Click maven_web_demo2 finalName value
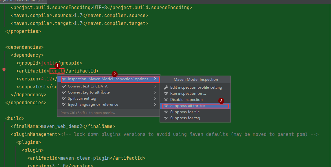 tap(62, 126)
